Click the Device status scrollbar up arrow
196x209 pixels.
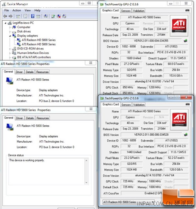click(87, 160)
